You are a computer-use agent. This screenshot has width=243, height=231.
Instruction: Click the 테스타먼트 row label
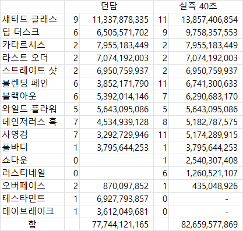[x=32, y=198]
